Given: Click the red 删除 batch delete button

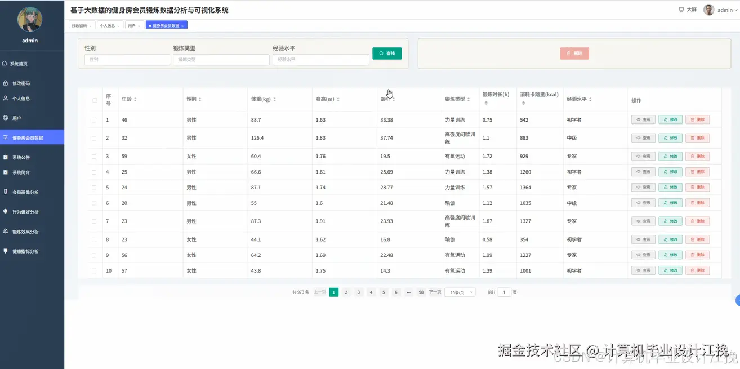Looking at the screenshot, I should click(574, 54).
